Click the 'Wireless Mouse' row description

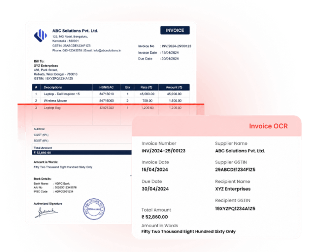coord(55,101)
